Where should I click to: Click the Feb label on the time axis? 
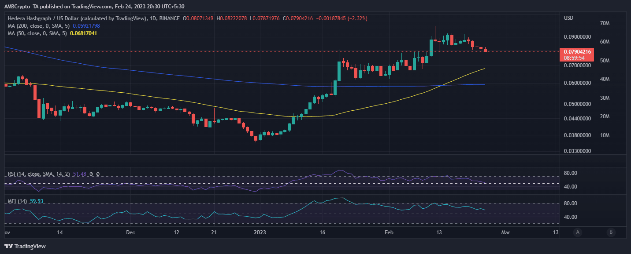389,232
